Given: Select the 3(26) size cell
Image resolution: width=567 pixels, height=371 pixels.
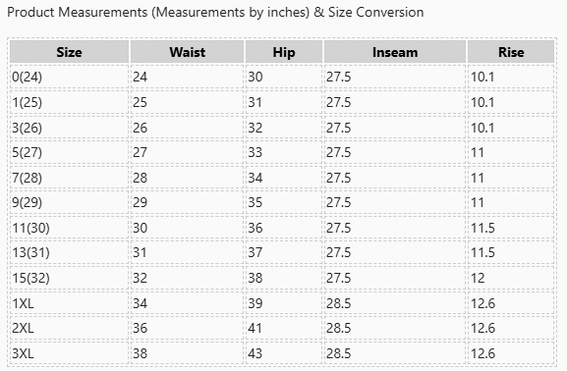Looking at the screenshot, I should (x=69, y=128).
